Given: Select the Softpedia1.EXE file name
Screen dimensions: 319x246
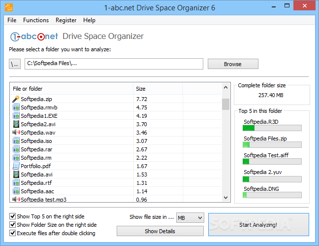Looking at the screenshot, I should pyautogui.click(x=39, y=116).
